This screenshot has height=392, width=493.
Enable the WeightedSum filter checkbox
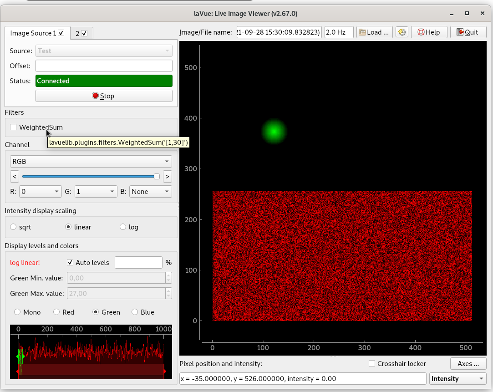coord(14,127)
